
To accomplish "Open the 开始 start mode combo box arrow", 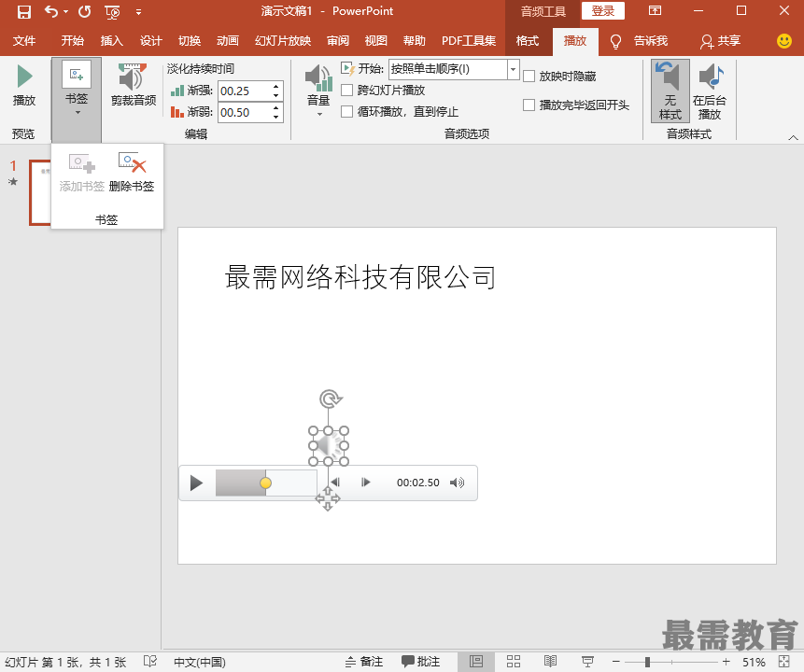I will pos(513,69).
